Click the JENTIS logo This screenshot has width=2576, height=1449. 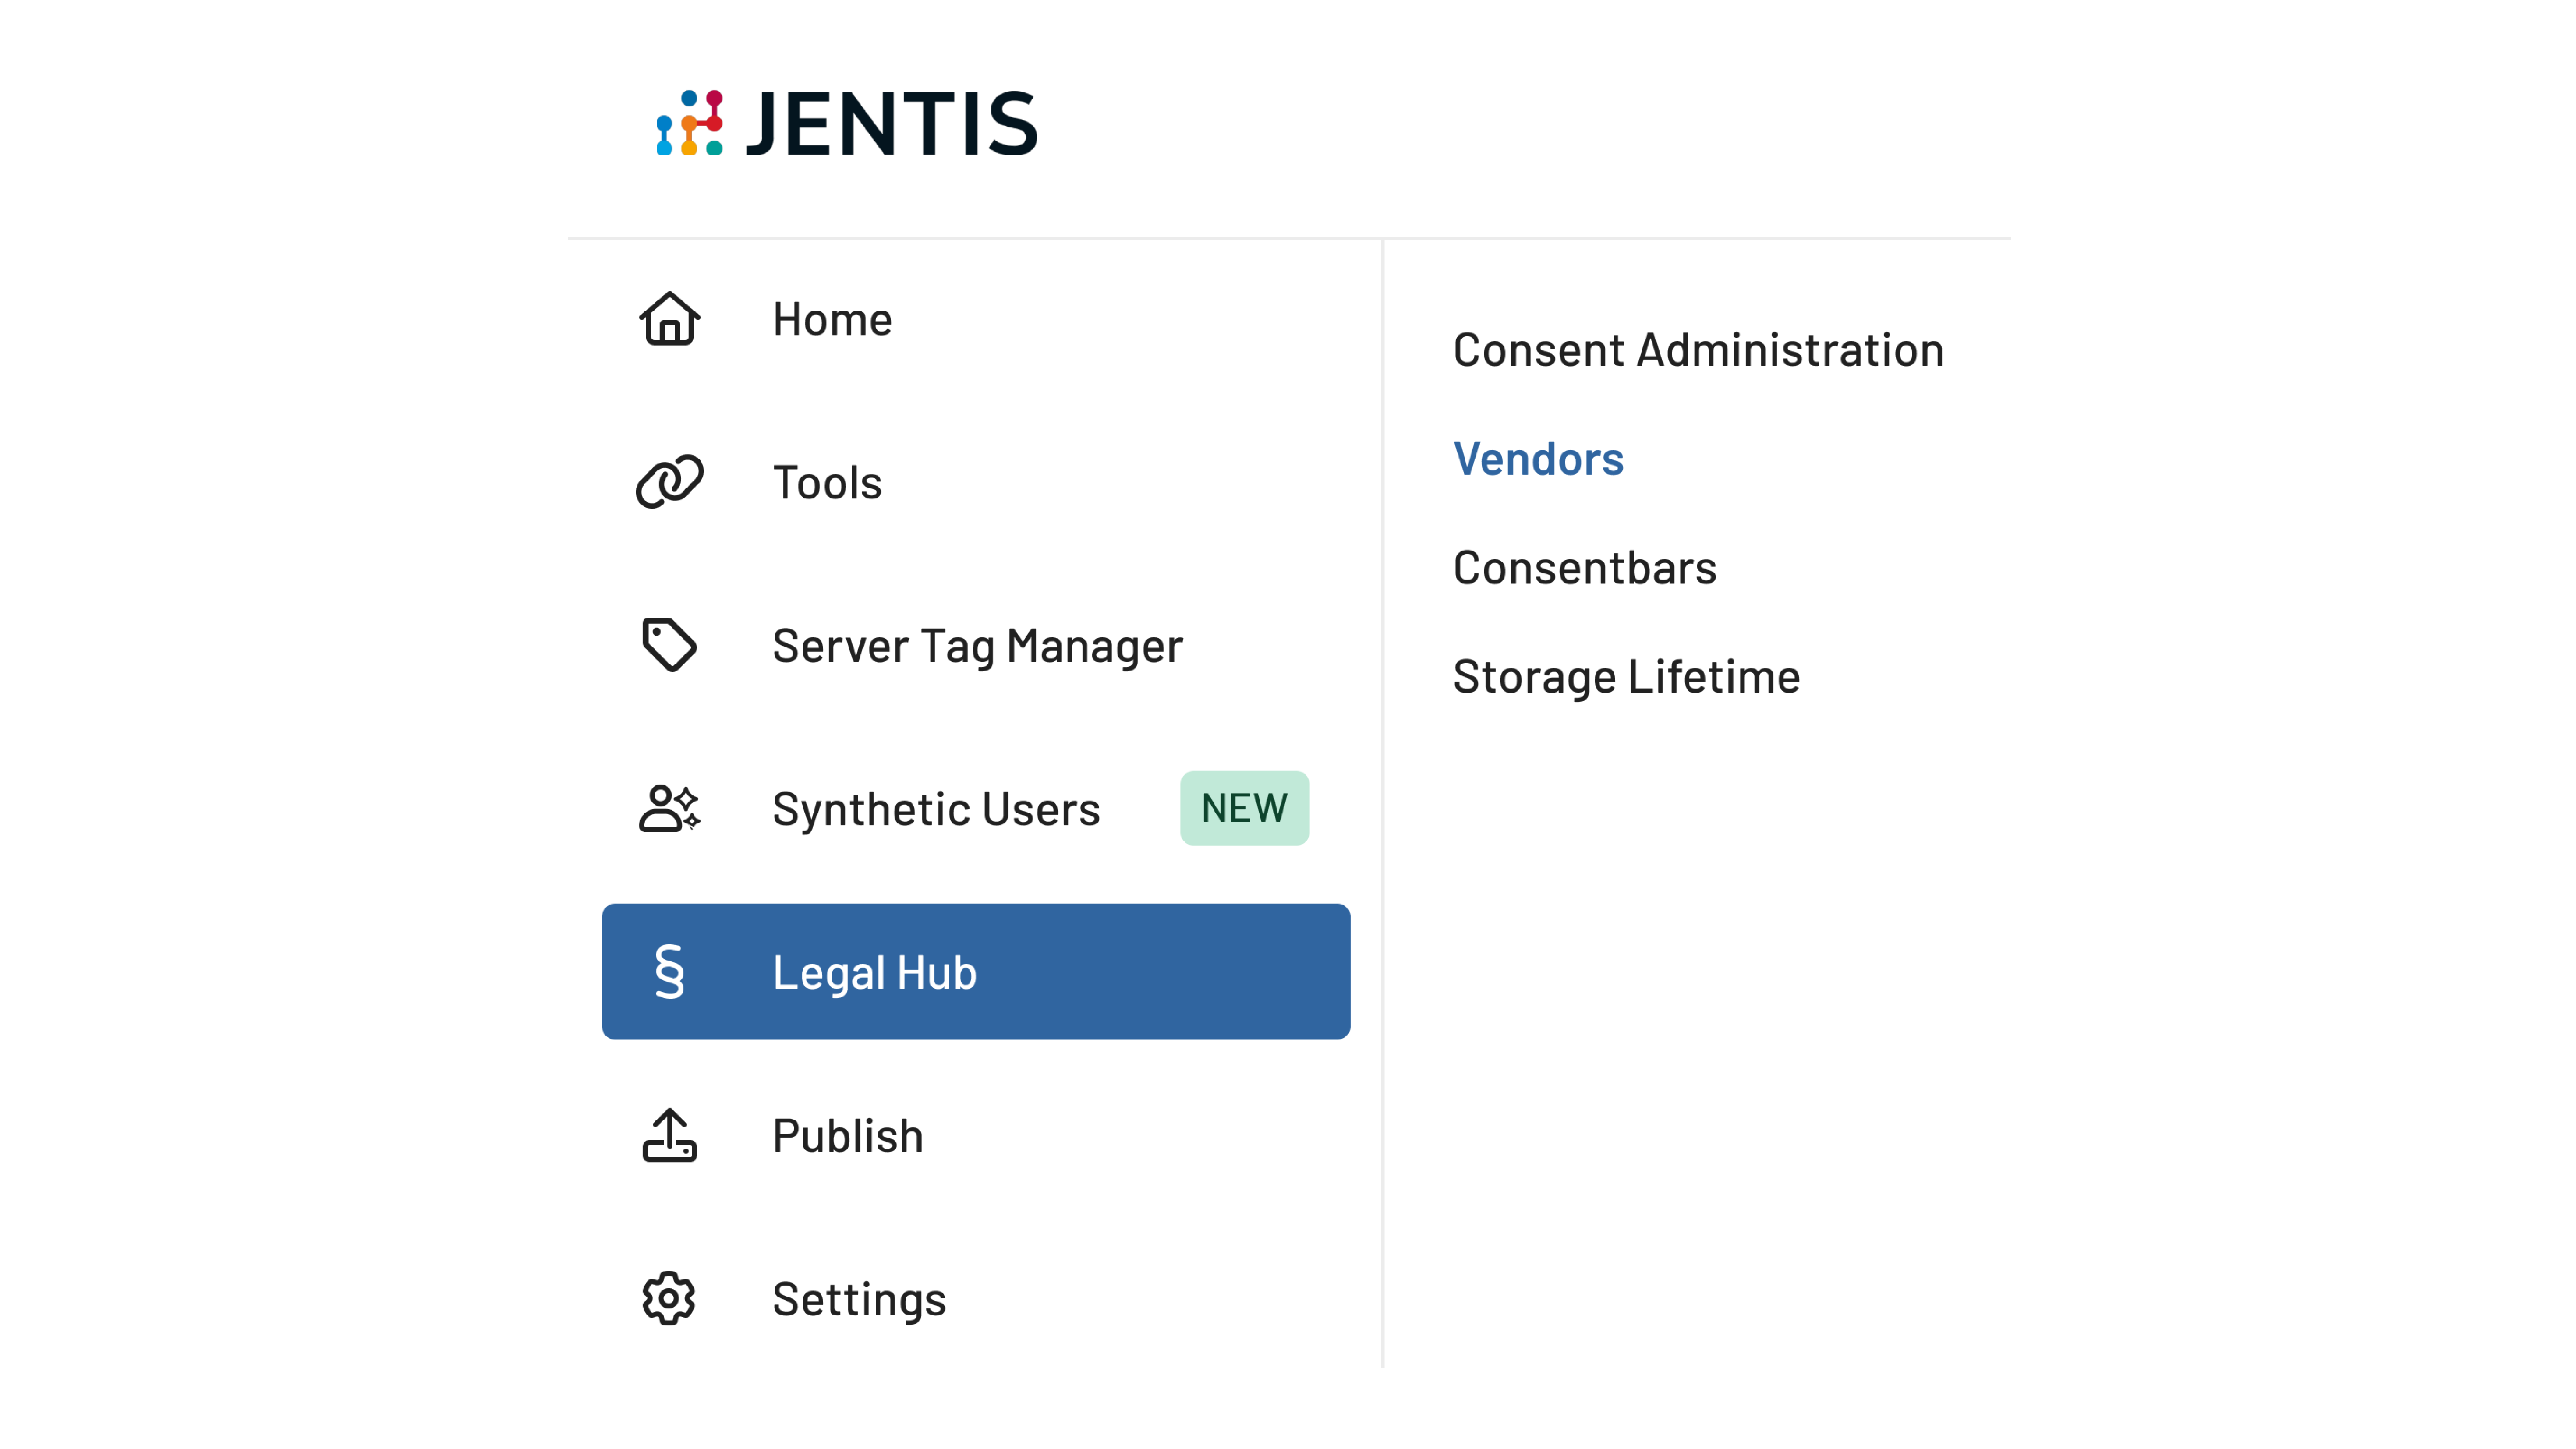click(x=847, y=123)
